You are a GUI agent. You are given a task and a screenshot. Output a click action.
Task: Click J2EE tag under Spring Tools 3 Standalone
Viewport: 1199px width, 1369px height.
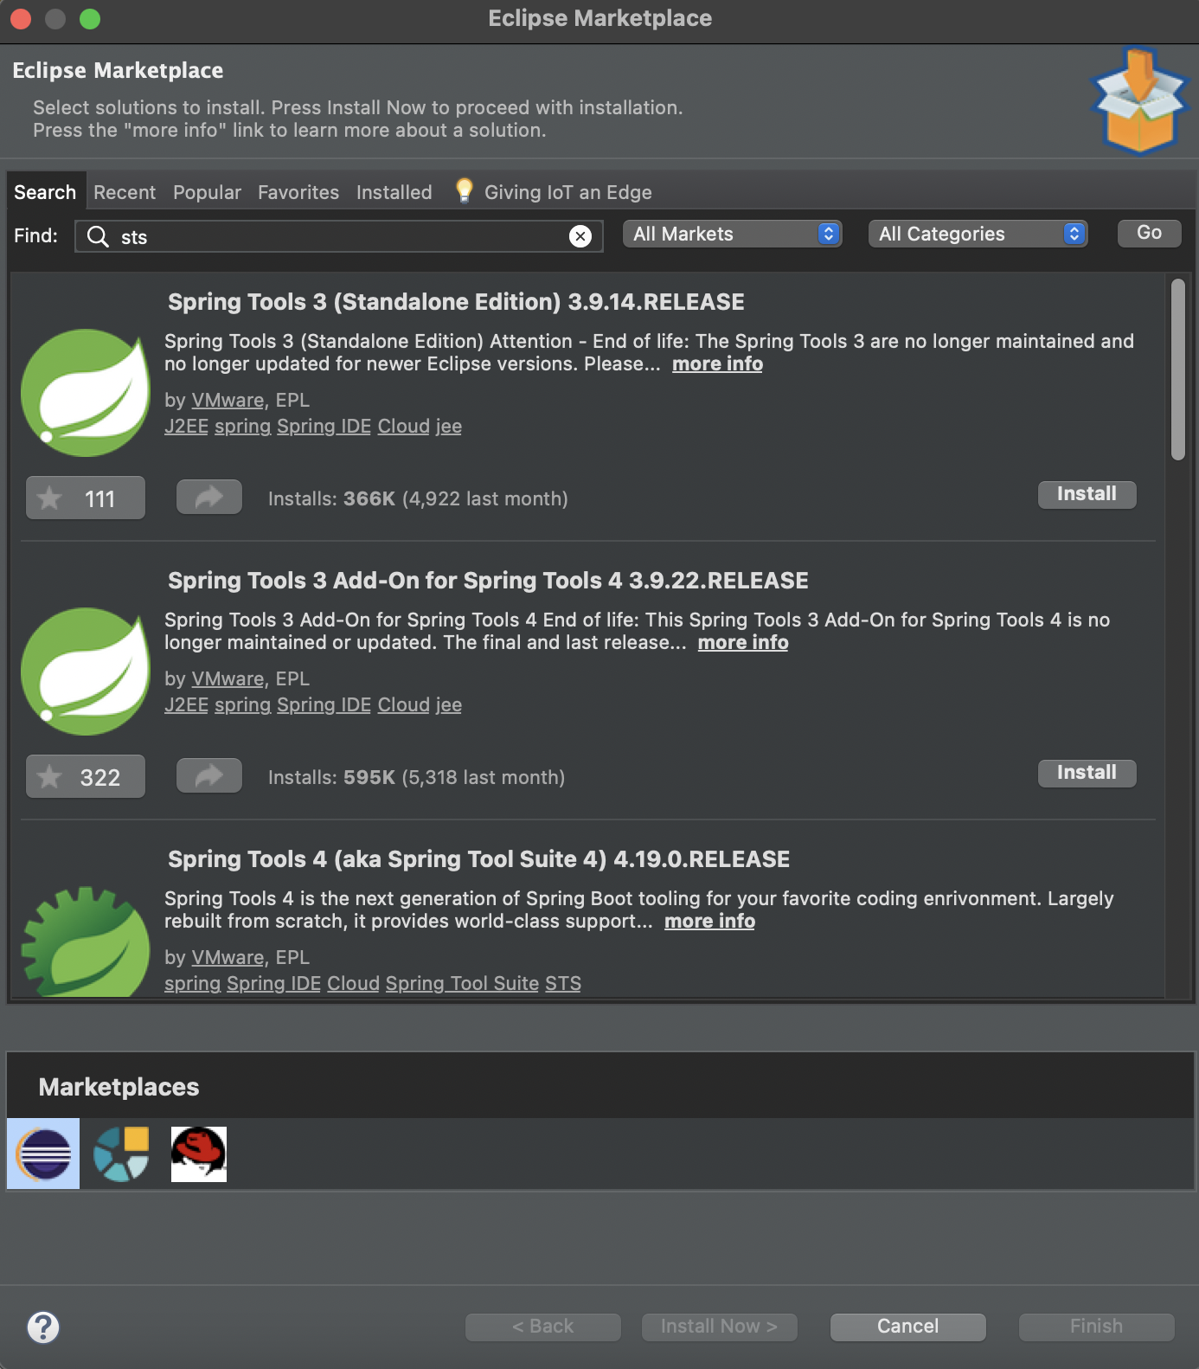coord(187,427)
